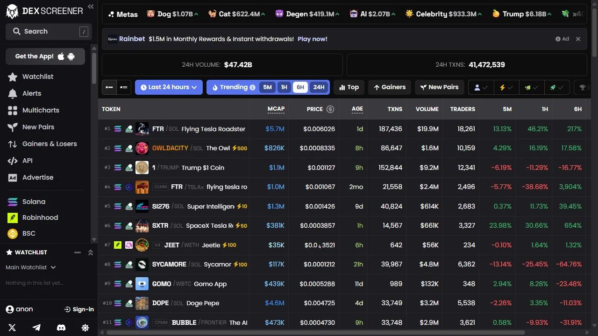The height and width of the screenshot is (336, 598).
Task: Expand the Main Watchlist dropdown
Action: point(31,267)
